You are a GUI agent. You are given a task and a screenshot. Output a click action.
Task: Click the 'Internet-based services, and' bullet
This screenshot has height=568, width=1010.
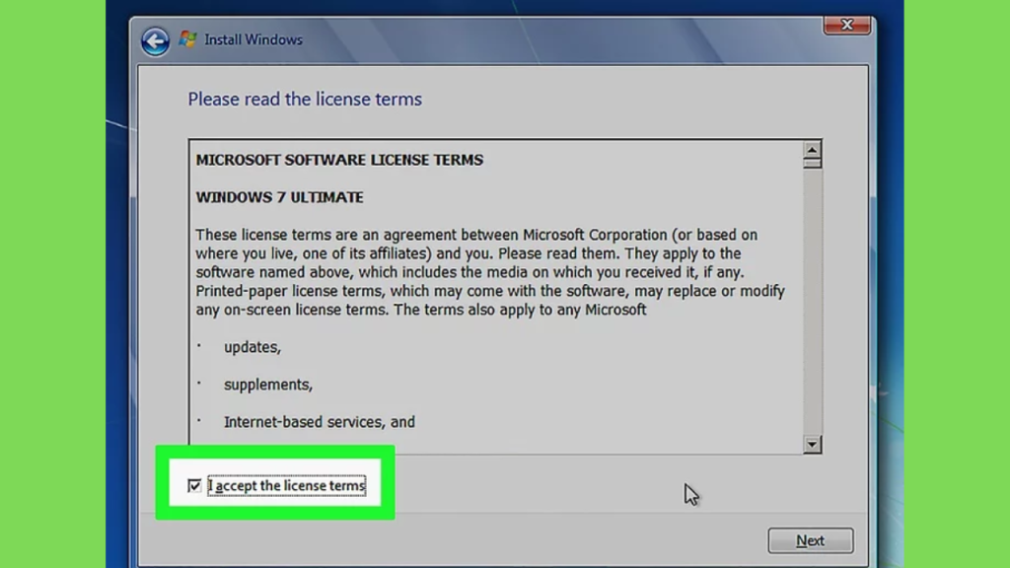320,422
